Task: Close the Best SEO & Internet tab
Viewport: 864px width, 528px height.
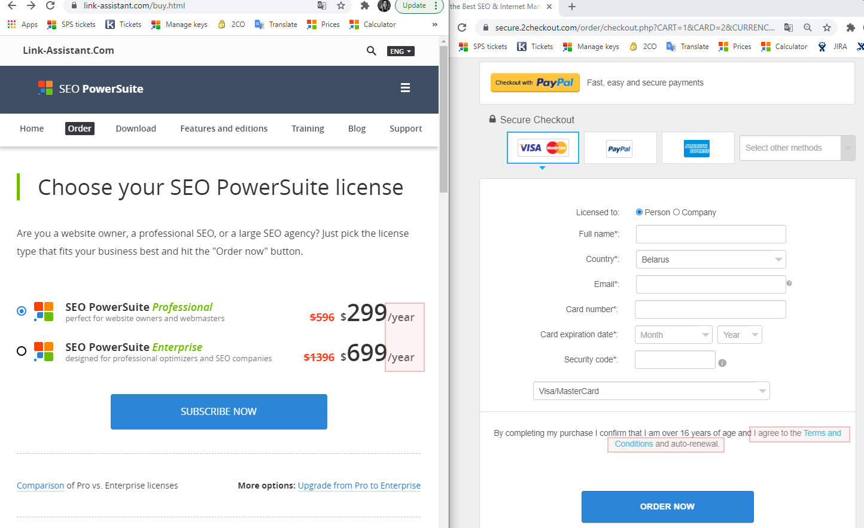Action: [x=549, y=7]
